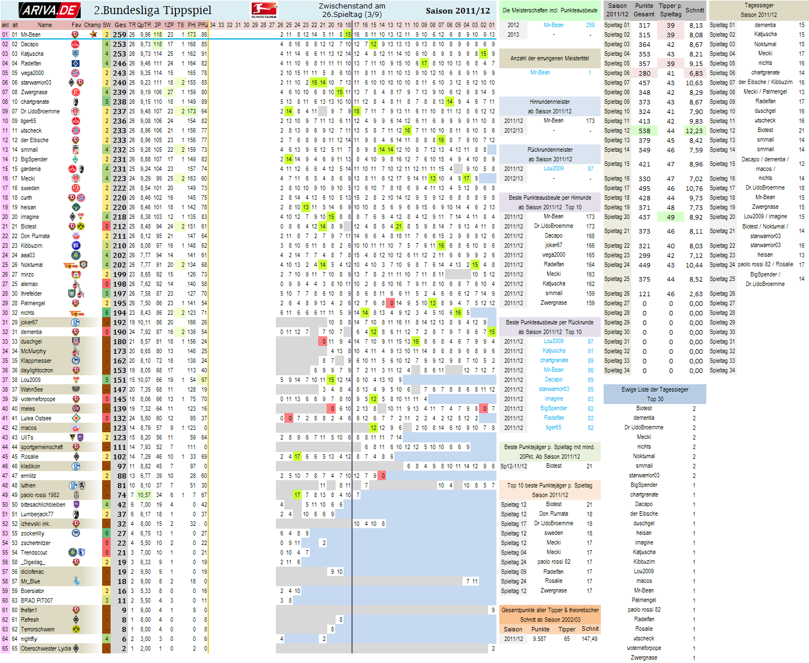The height and width of the screenshot is (663, 809).
Task: Click the KSC crest beside Kibbuzim
Action: tap(76, 245)
